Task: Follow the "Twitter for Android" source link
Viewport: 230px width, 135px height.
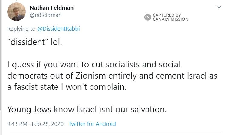Action: pyautogui.click(x=92, y=124)
